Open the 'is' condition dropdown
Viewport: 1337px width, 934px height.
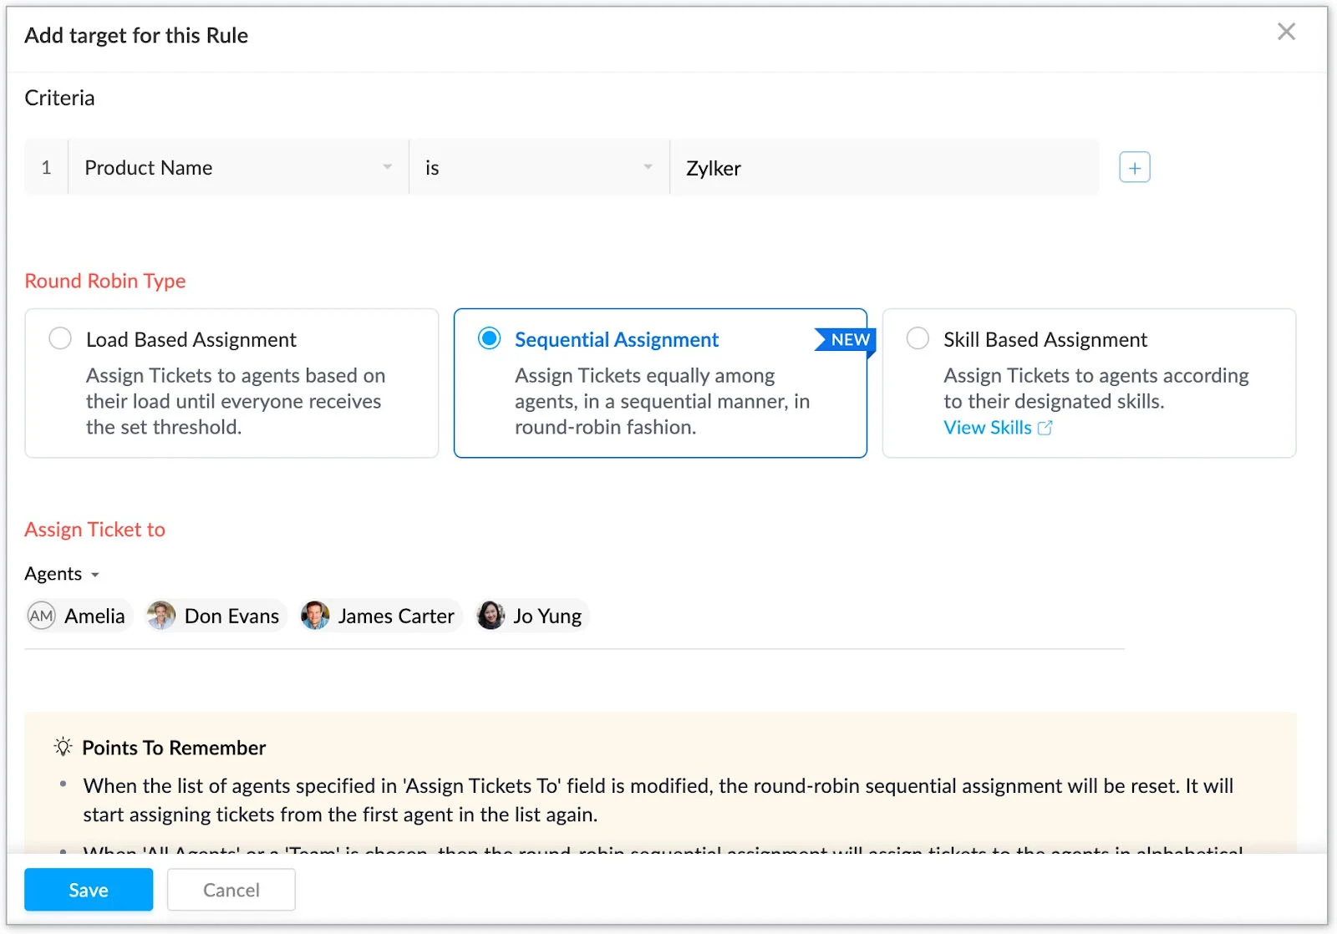pyautogui.click(x=539, y=167)
